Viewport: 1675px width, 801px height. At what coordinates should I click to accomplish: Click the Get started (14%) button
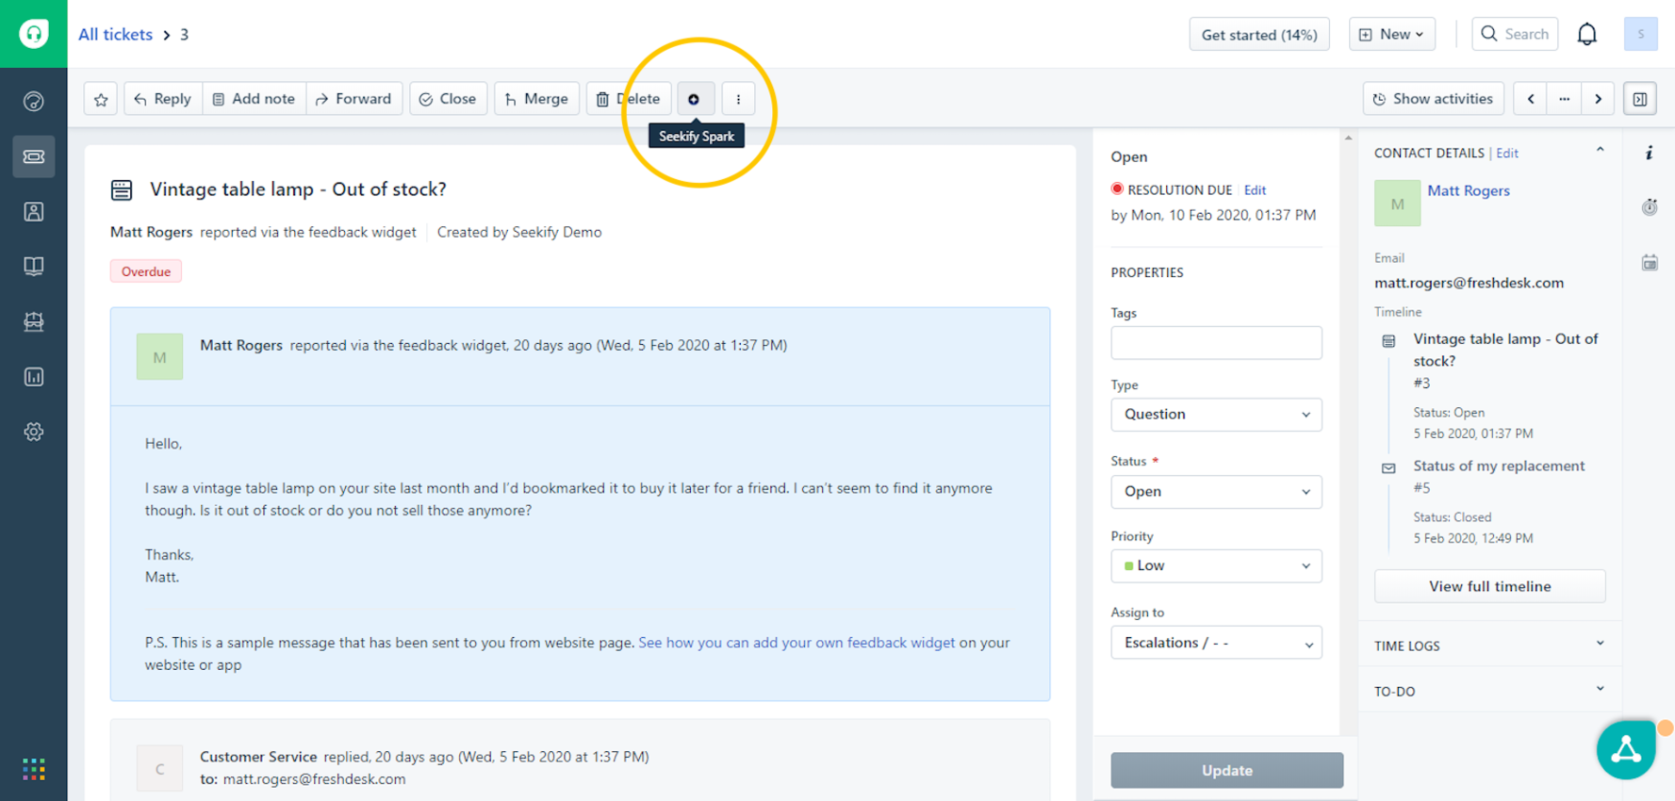[x=1259, y=35]
